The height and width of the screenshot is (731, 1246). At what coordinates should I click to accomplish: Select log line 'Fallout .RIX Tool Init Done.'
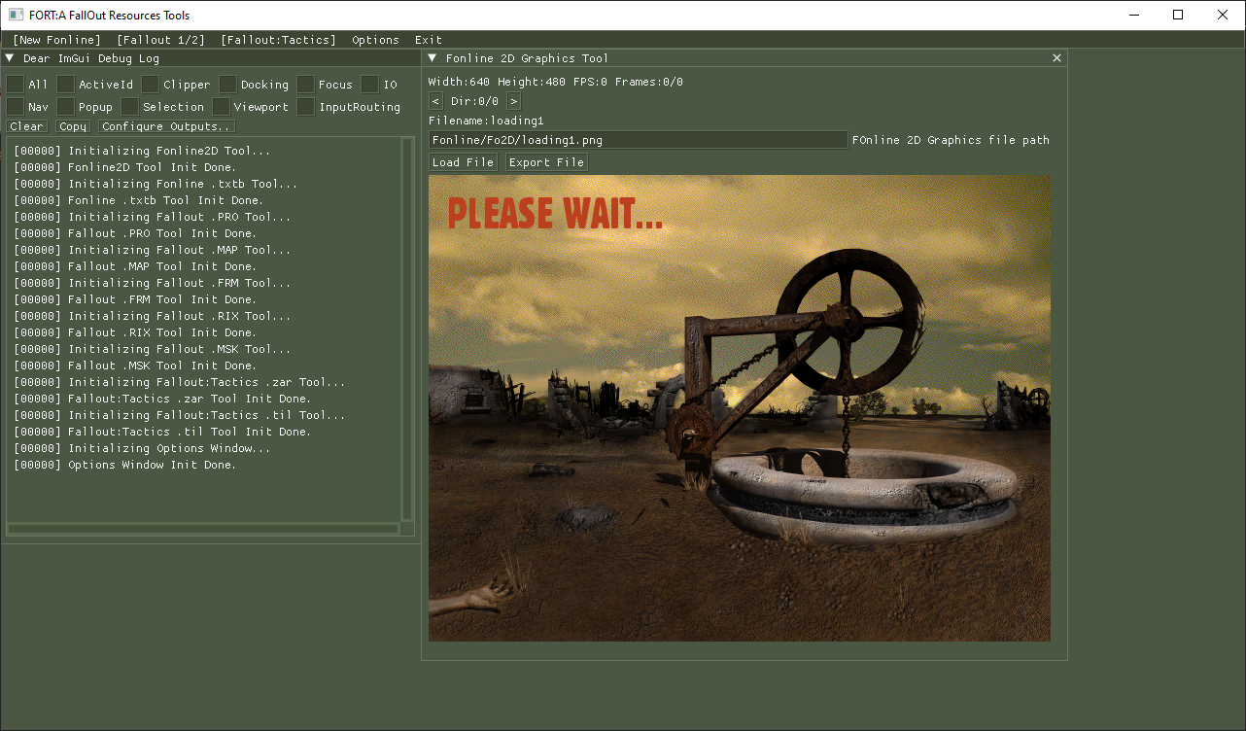(135, 332)
